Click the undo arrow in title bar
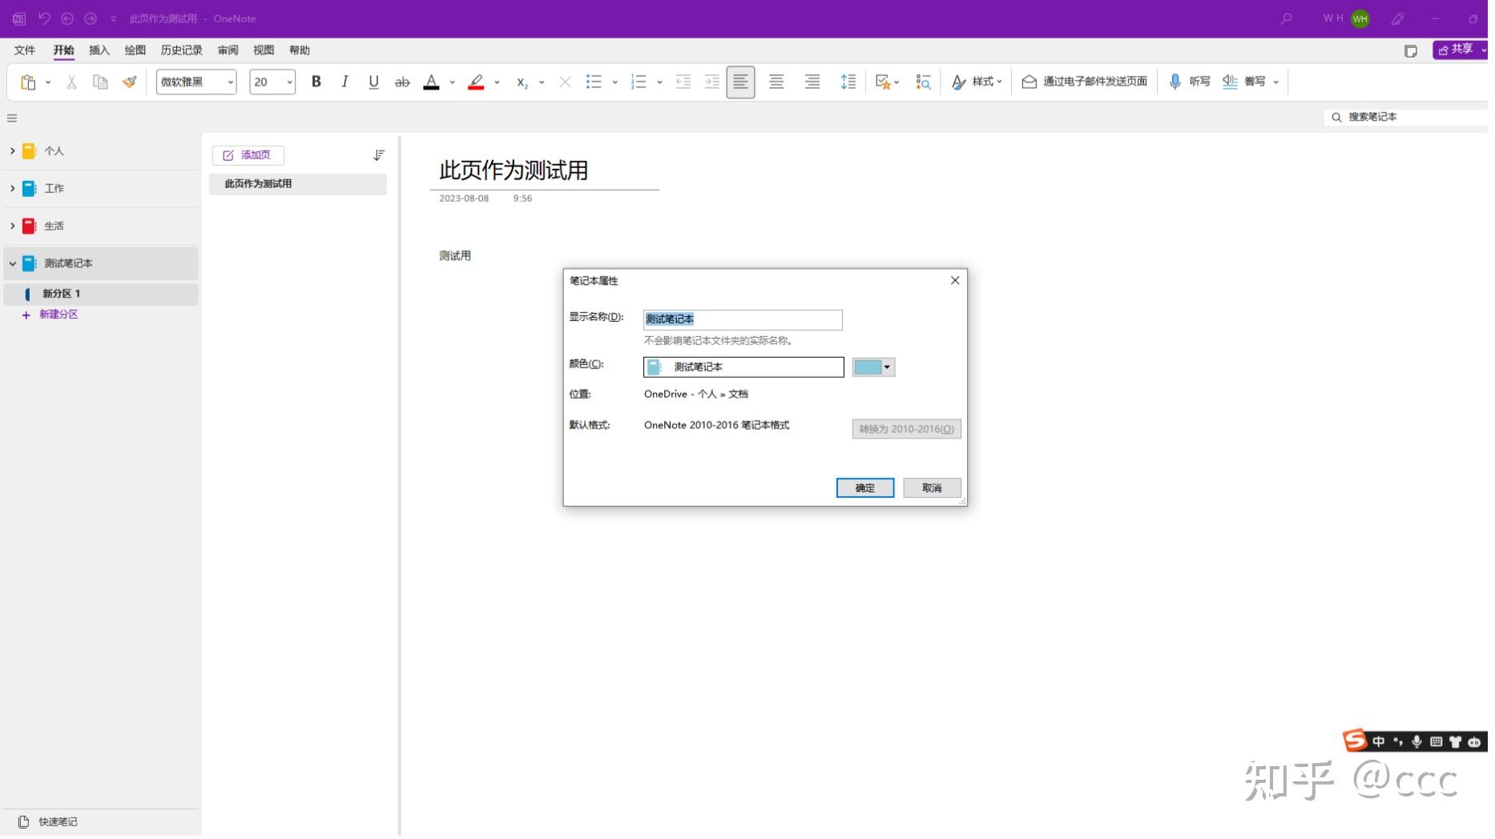Image resolution: width=1495 pixels, height=839 pixels. [x=44, y=18]
